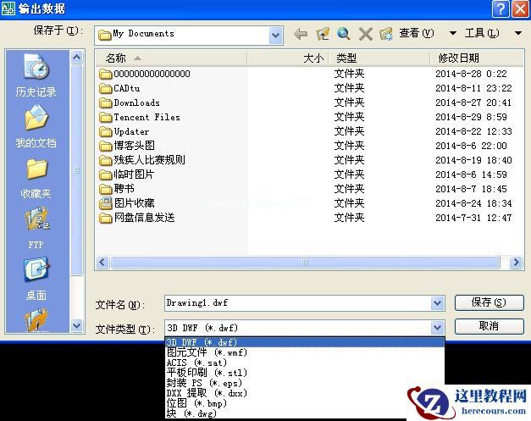Click the 取消 cancel button
531x421 pixels.
[x=489, y=326]
